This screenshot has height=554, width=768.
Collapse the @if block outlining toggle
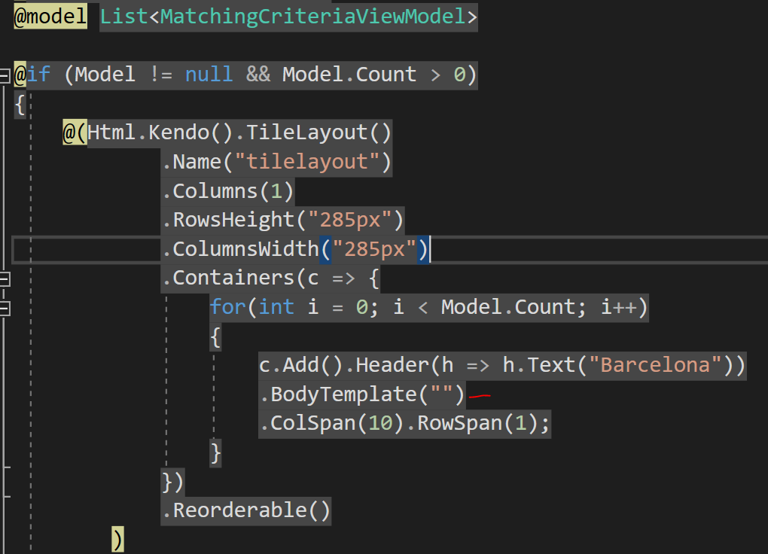5,76
